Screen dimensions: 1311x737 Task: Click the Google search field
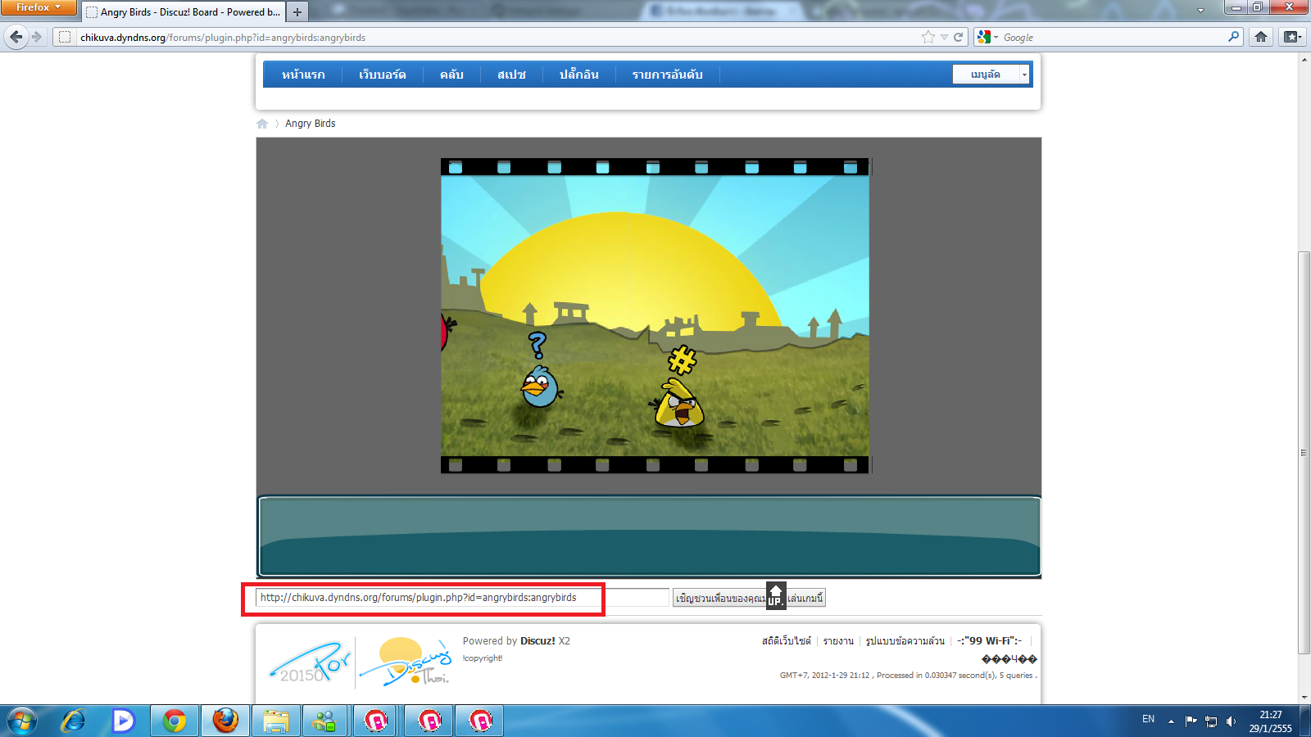click(x=1113, y=37)
